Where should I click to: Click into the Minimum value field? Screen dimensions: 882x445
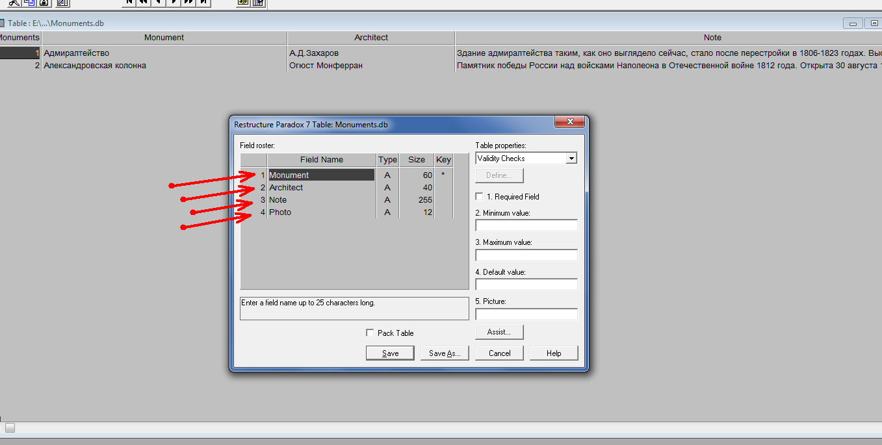pos(526,225)
